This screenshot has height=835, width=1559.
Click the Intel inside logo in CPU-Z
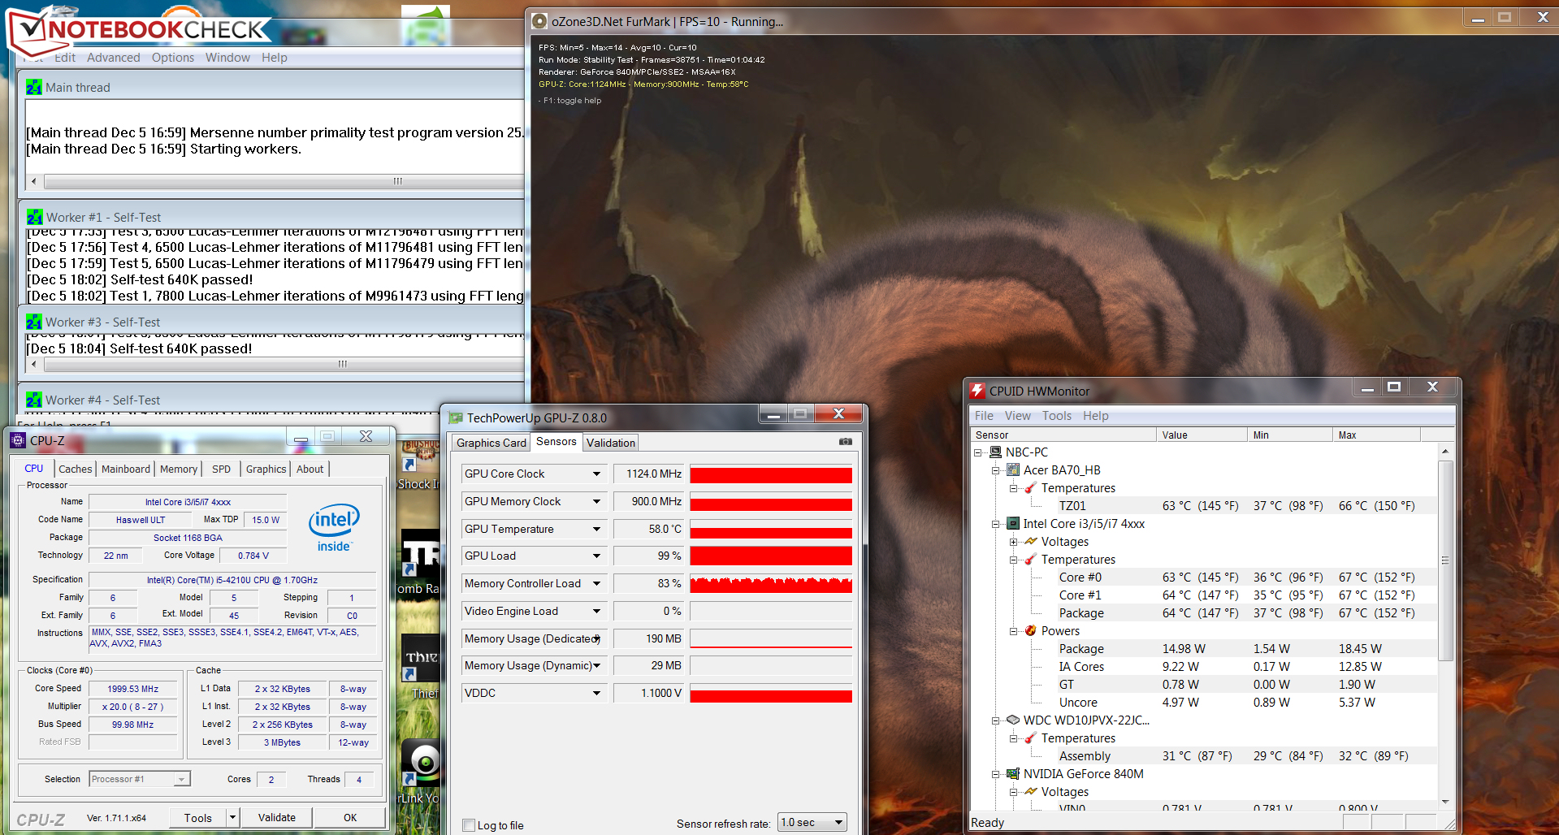point(334,529)
